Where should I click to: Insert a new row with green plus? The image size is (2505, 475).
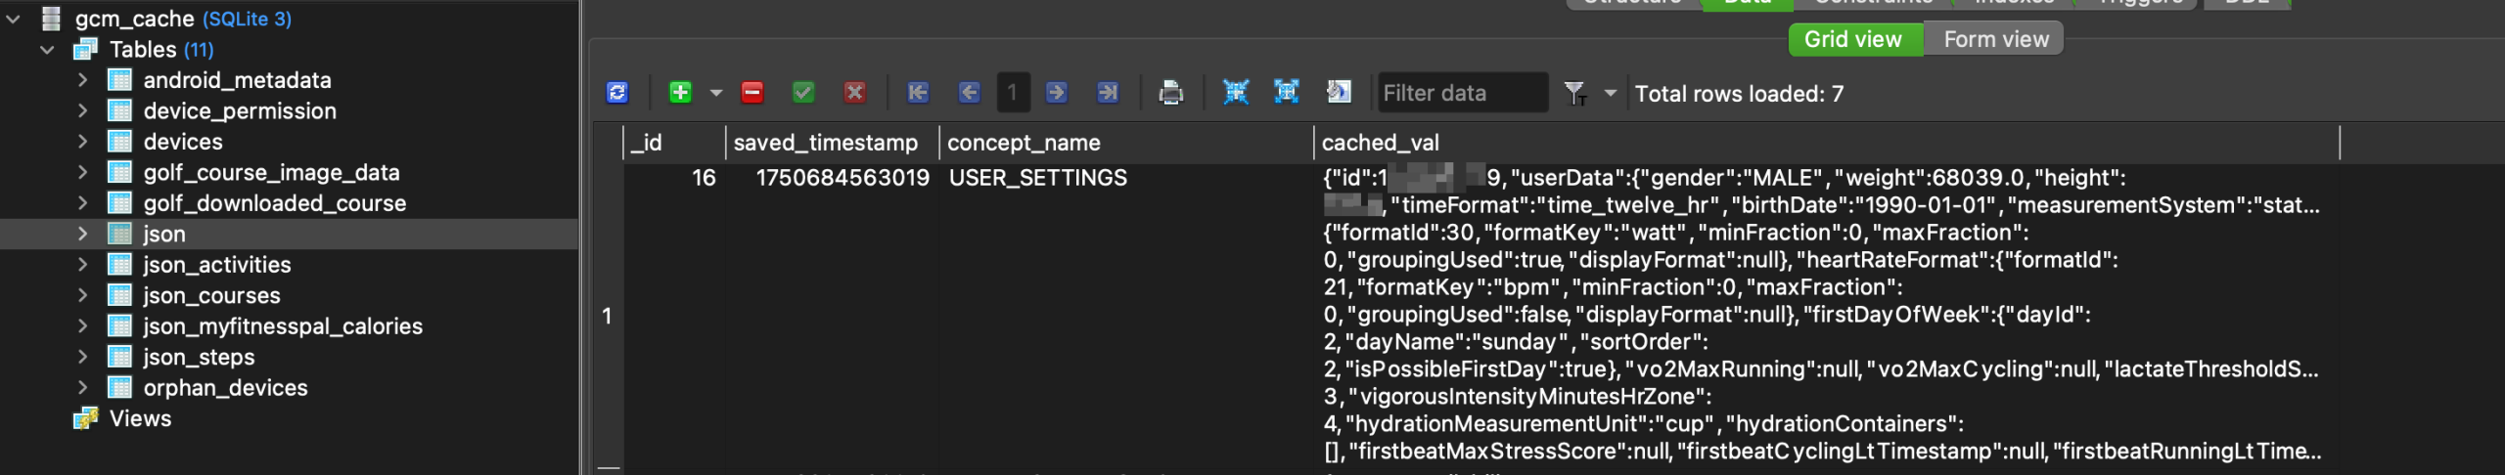click(x=680, y=93)
